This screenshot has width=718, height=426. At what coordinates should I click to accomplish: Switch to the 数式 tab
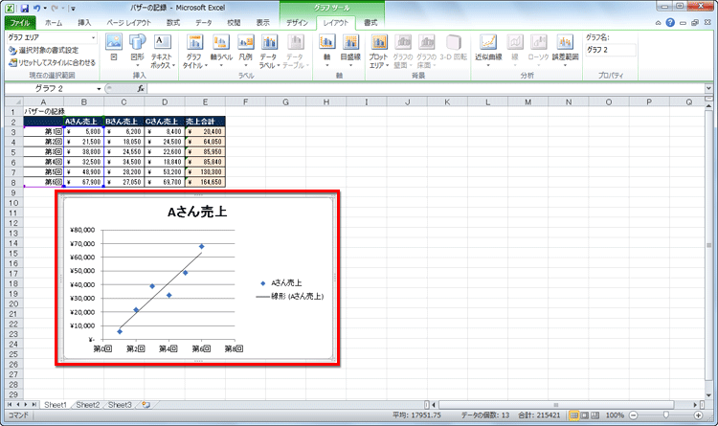click(x=173, y=22)
